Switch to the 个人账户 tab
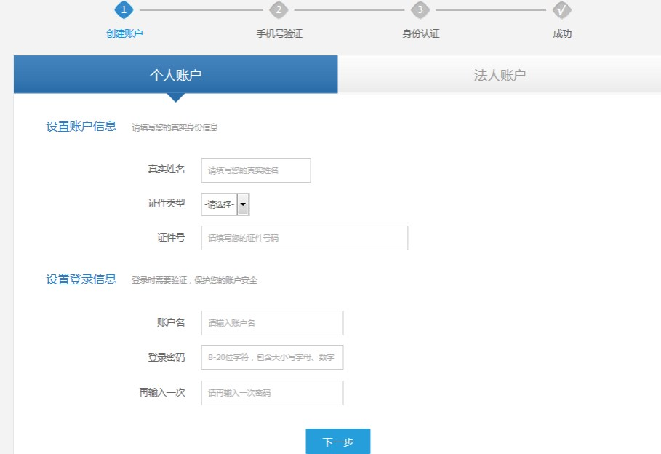The image size is (661, 454). (x=175, y=75)
